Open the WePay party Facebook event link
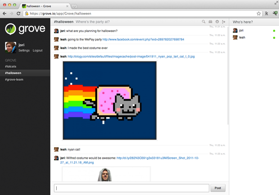 pyautogui.click(x=143, y=39)
